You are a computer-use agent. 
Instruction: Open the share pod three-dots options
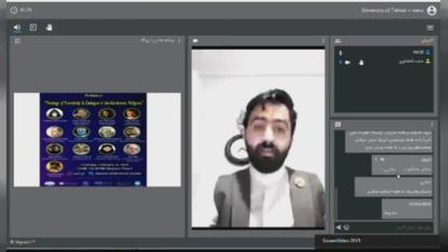[179, 41]
